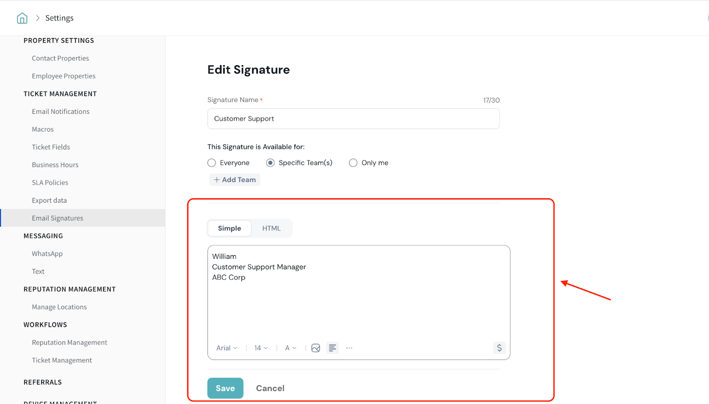Select the Everyone radio option
This screenshot has height=404, width=709.
(212, 163)
